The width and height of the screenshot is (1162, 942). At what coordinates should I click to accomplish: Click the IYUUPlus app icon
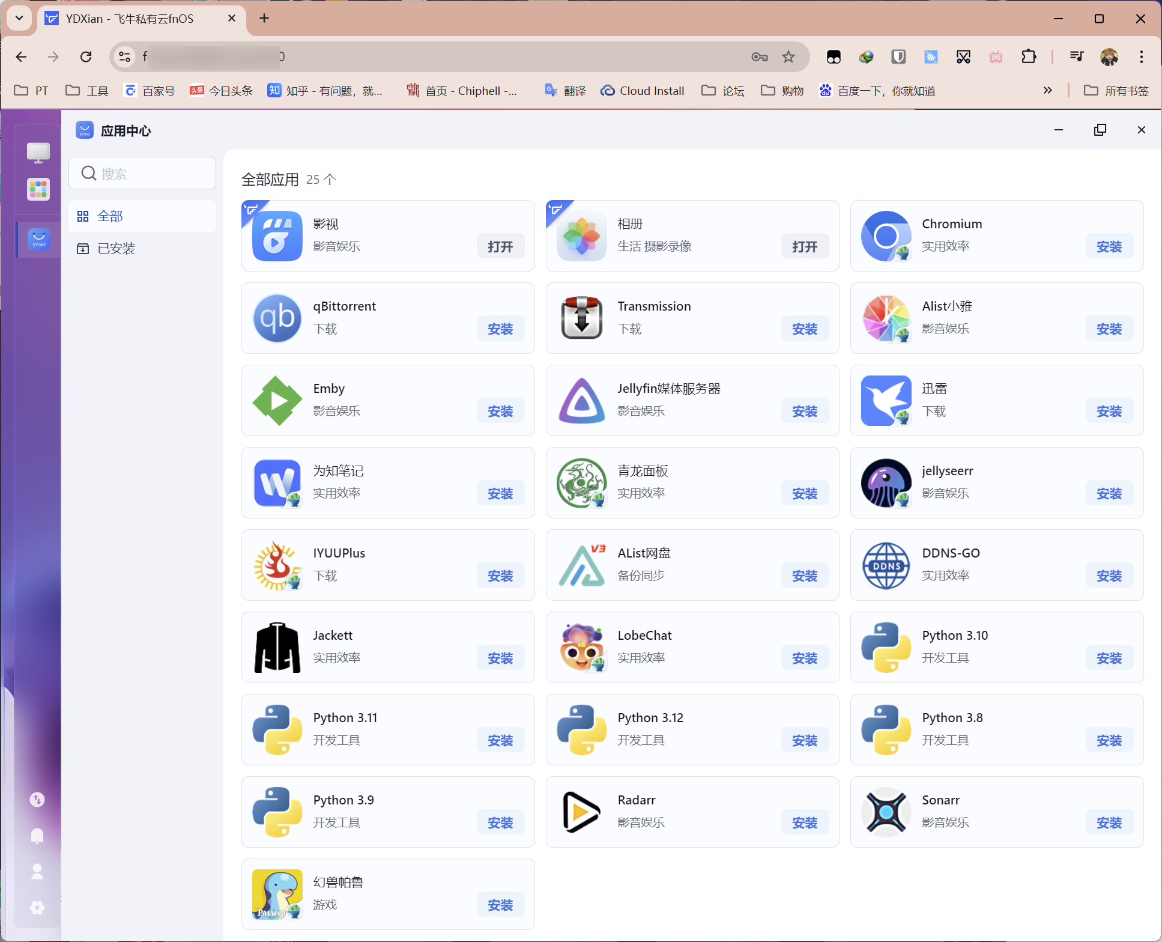point(277,565)
